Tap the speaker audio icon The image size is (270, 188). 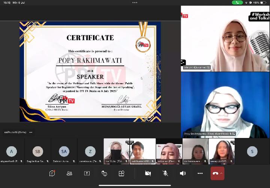[x=183, y=173]
